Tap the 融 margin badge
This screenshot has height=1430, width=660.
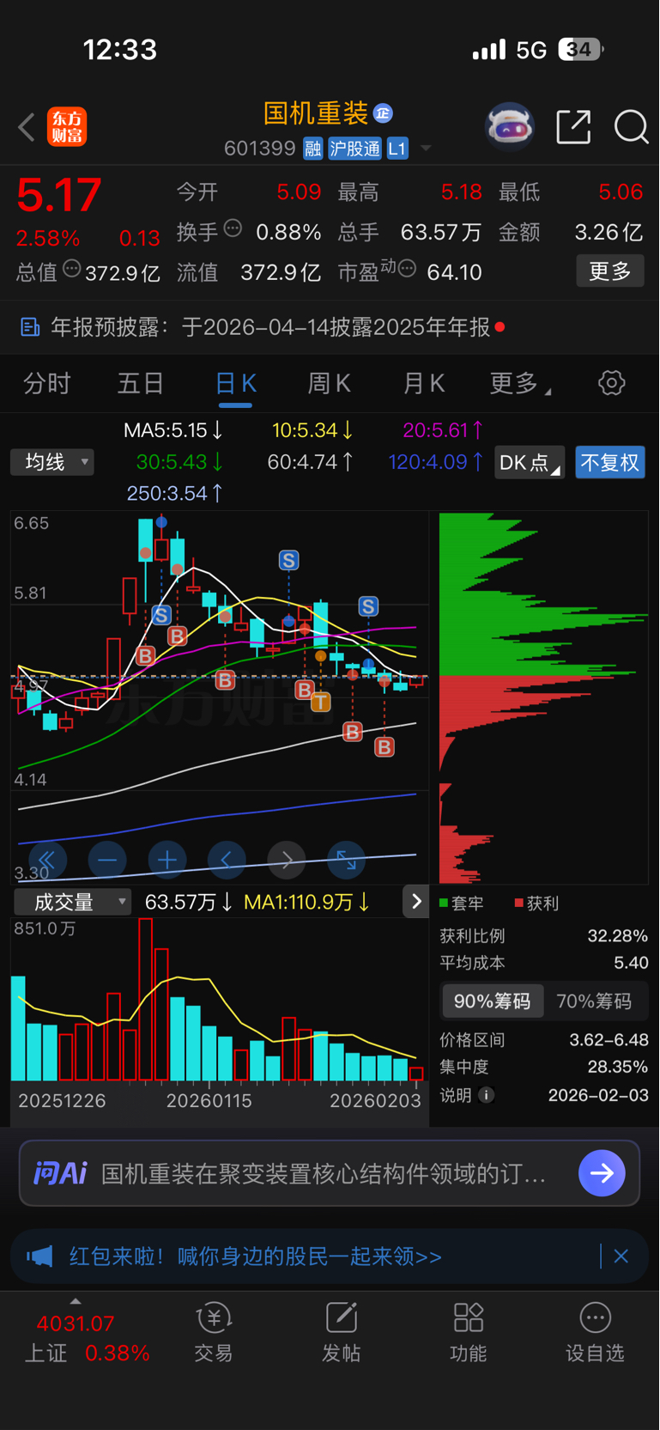(x=312, y=149)
